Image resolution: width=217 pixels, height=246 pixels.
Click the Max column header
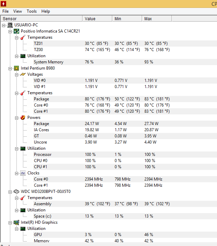[x=157, y=19]
